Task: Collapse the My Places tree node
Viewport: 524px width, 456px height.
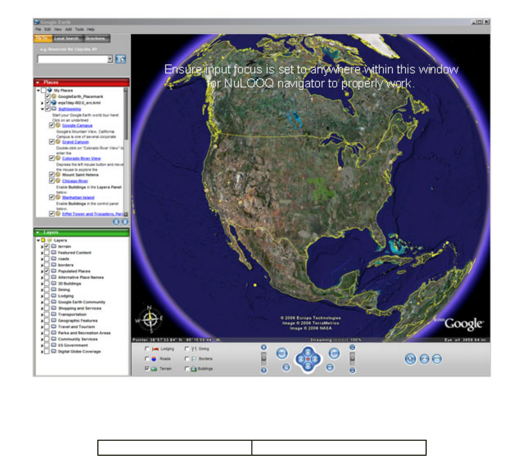Action: (x=38, y=90)
